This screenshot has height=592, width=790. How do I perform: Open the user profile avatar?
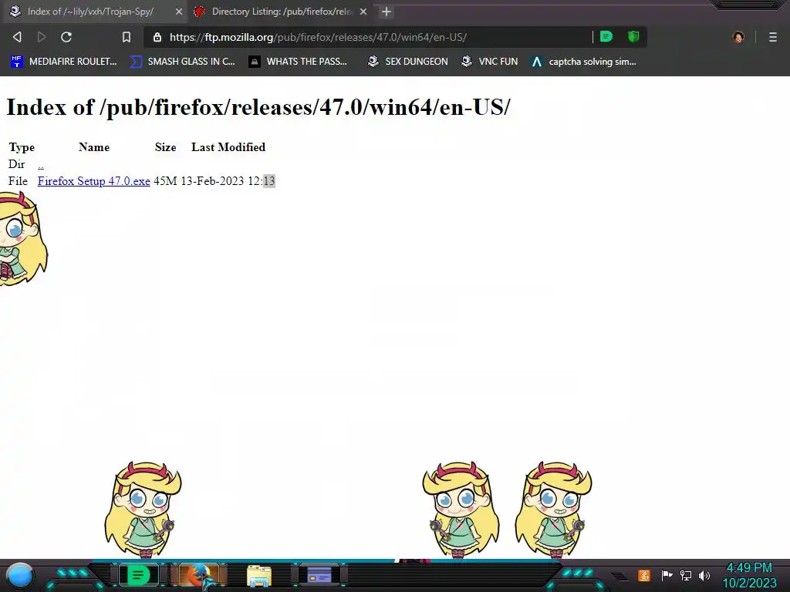coord(738,37)
